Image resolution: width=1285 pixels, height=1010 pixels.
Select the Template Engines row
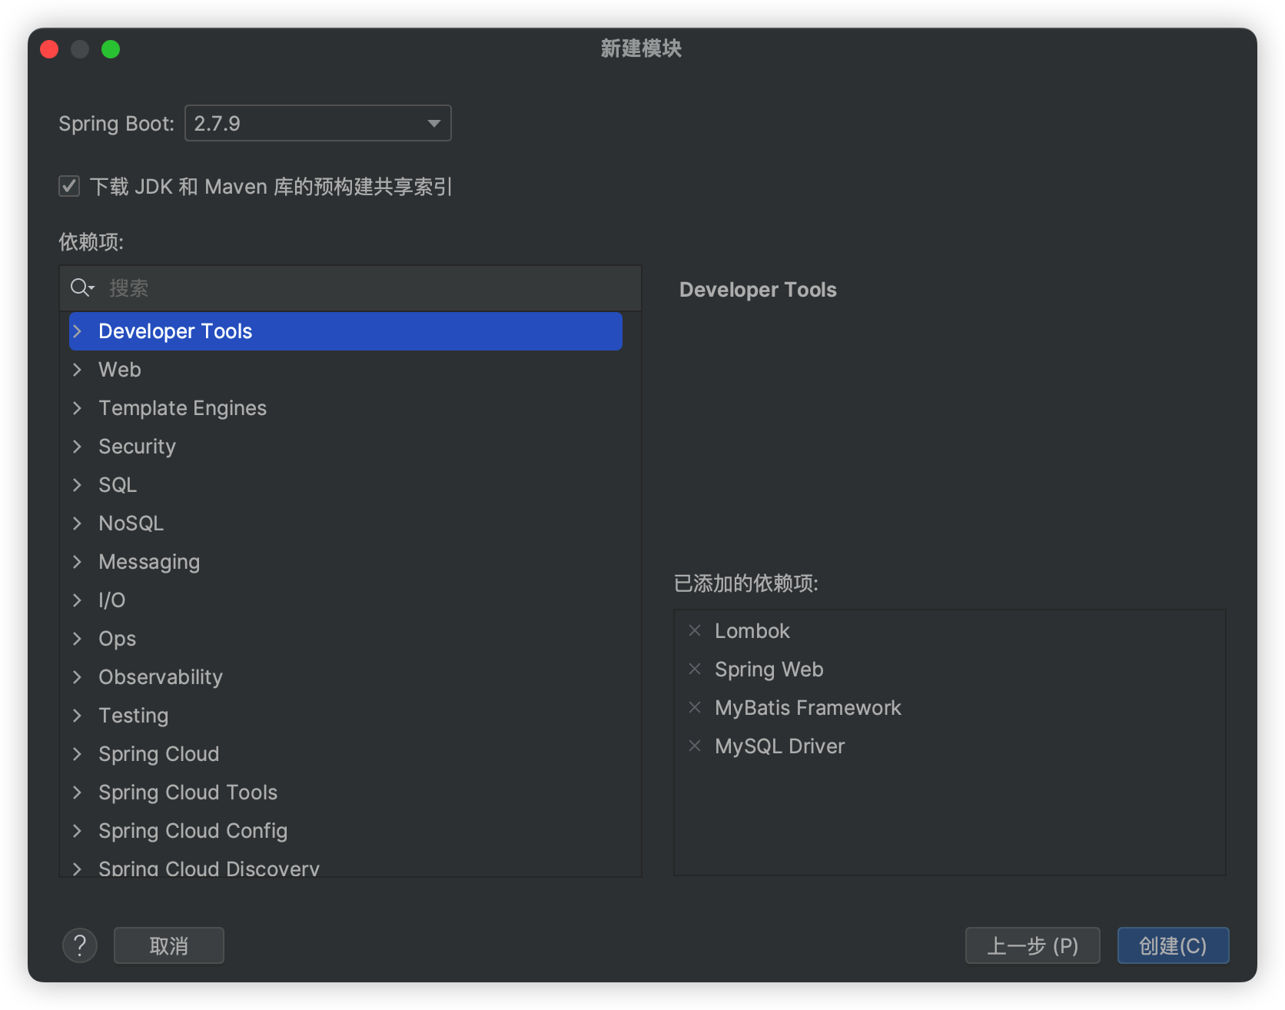346,408
